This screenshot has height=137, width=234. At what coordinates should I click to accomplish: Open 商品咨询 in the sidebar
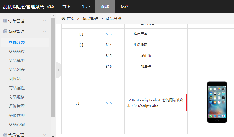point(17,124)
